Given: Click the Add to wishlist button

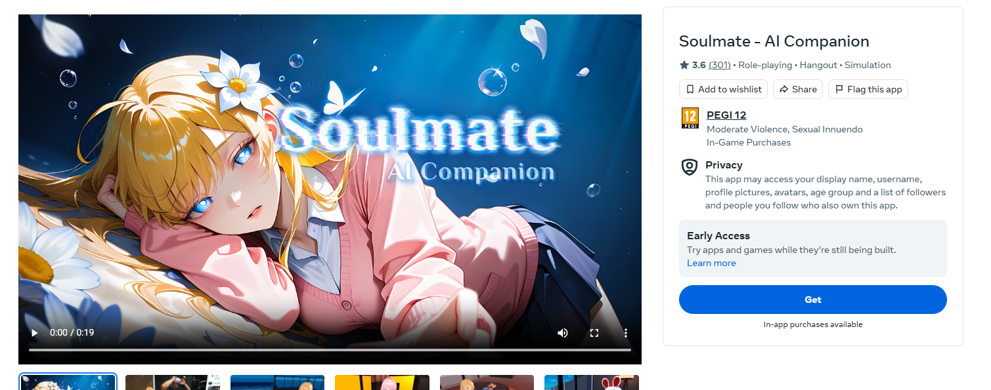Looking at the screenshot, I should point(723,89).
